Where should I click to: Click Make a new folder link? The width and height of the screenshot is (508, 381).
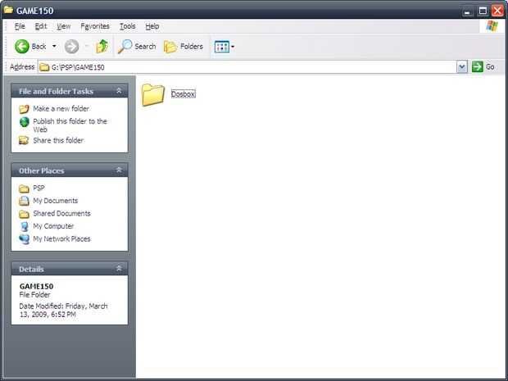(61, 108)
